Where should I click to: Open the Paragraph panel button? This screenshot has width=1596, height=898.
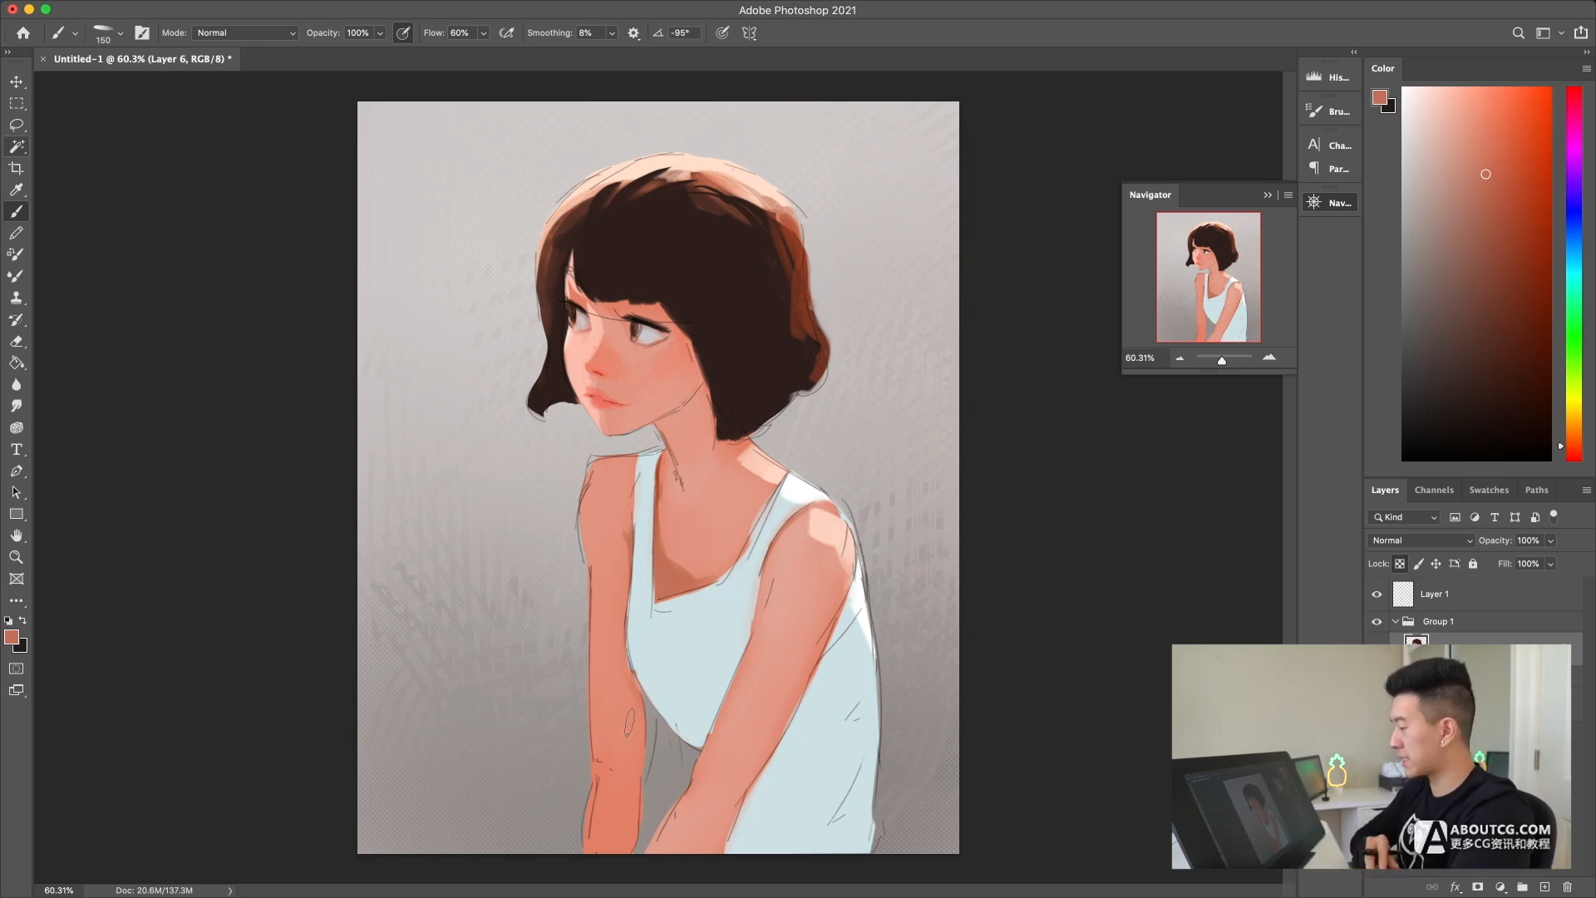(x=1328, y=169)
